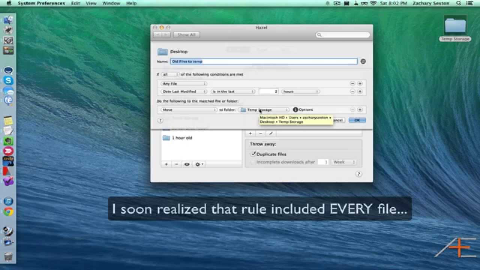Viewport: 480px width, 270px height.
Task: Open Skype in the Dock
Action: tap(8, 81)
